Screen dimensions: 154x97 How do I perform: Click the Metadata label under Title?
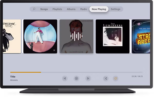14,80
